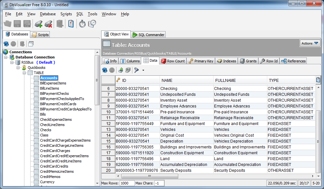Click the database server icon in Databases panel

pyautogui.click(x=22, y=44)
